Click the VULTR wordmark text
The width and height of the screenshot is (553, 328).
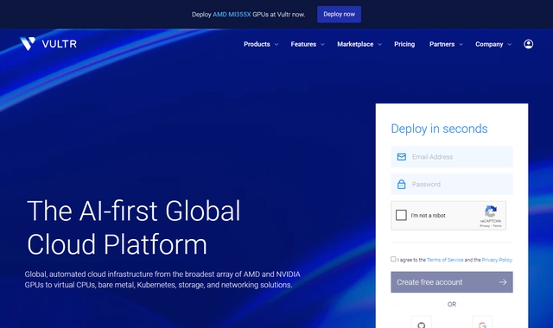pyautogui.click(x=60, y=44)
